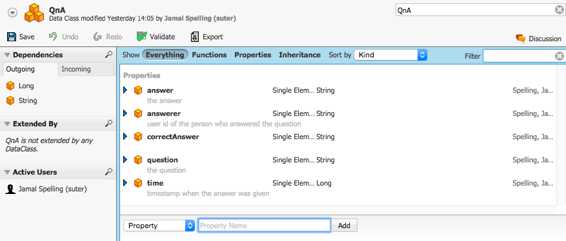Viewport: 566px width, 241px height.
Task: Toggle Show filter to Inheritance
Action: pyautogui.click(x=299, y=55)
